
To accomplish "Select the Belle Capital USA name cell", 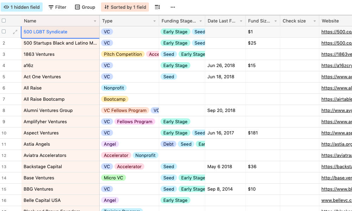I will 60,200.
